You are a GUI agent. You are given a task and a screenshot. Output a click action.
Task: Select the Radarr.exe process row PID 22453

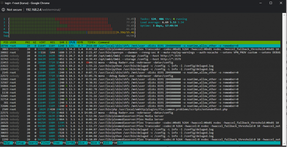(140, 62)
